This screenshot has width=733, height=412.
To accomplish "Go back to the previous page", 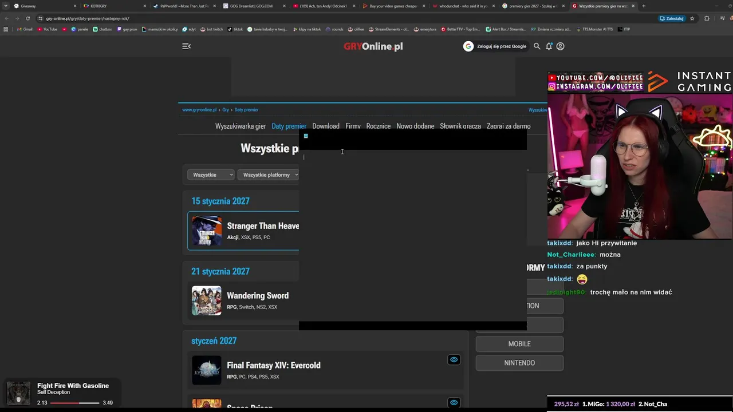I will [x=7, y=18].
